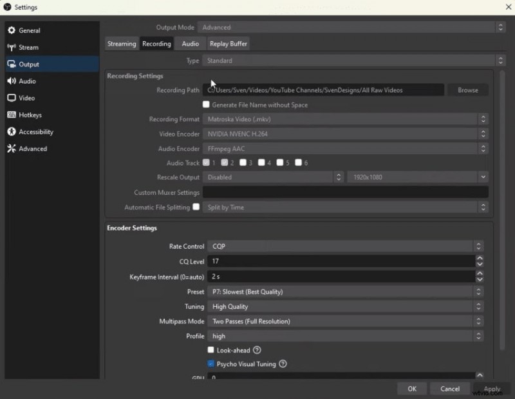This screenshot has height=399, width=515.
Task: Click Browse for recording path
Action: (x=468, y=90)
